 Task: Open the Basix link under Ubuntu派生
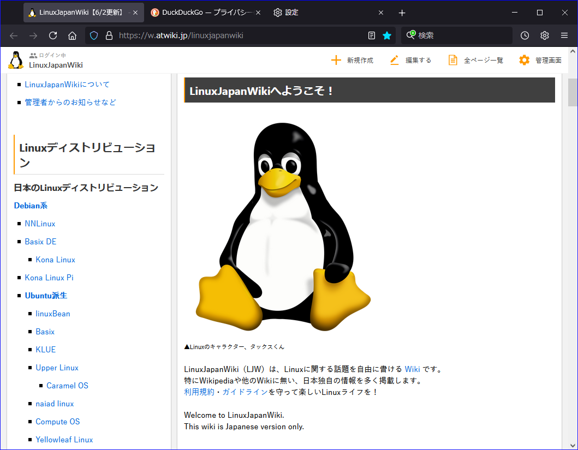click(x=45, y=332)
